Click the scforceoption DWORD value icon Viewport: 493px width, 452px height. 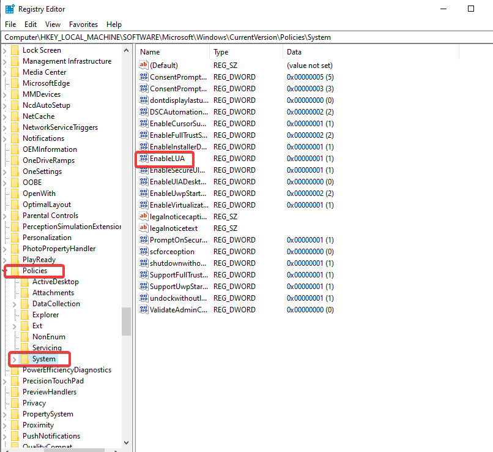click(x=144, y=252)
